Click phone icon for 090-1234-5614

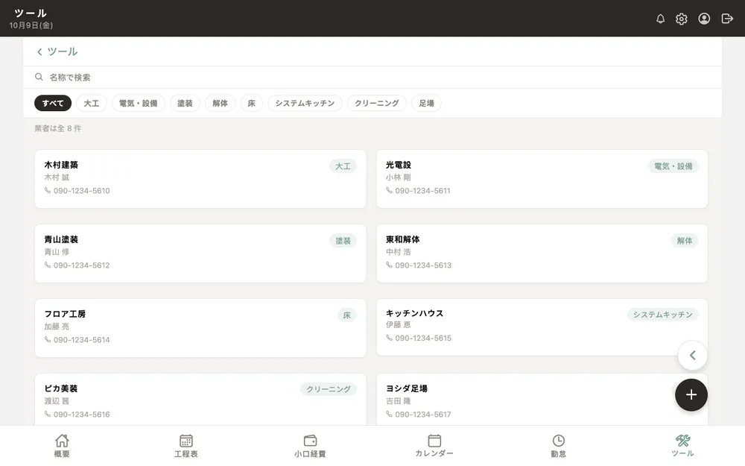click(x=48, y=339)
